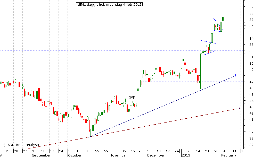Click date label 12 in November

[x=124, y=151]
